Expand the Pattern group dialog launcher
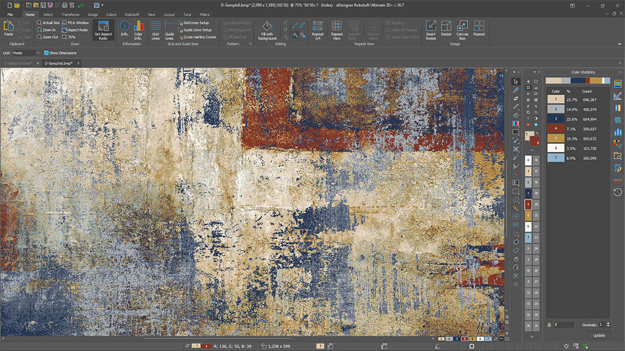Screen dimensions: 625x351 point(251,44)
